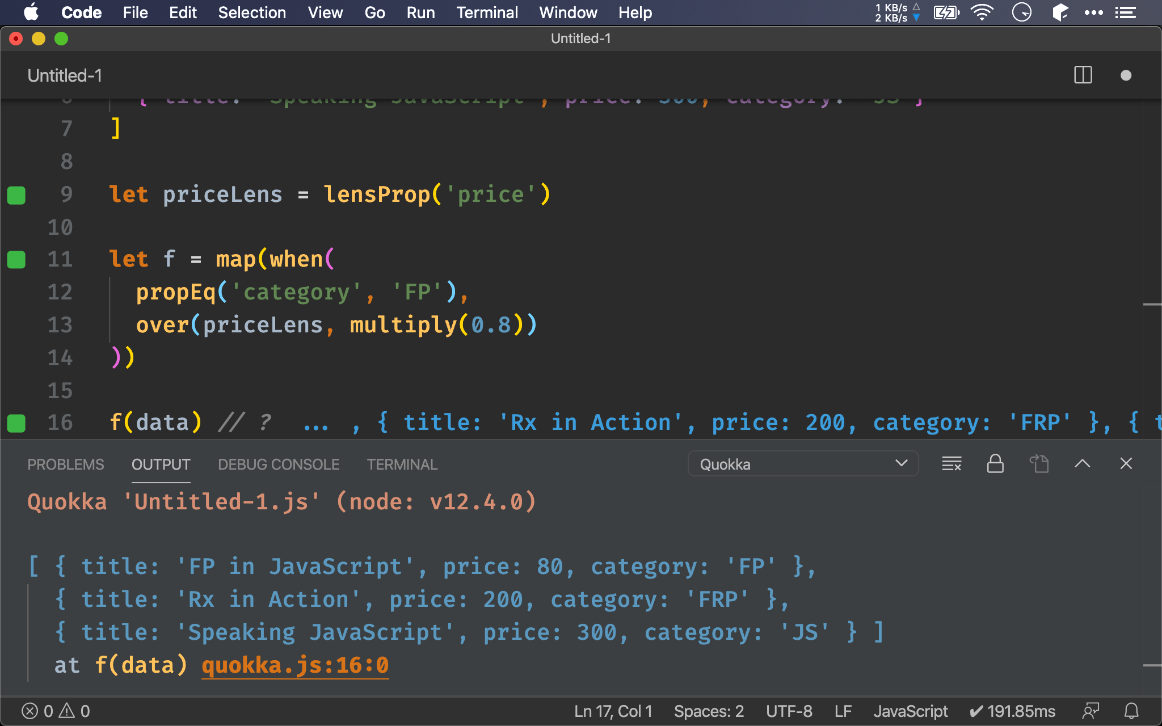Select the Untitled-1 editor tab
Image resolution: width=1162 pixels, height=726 pixels.
(x=65, y=75)
